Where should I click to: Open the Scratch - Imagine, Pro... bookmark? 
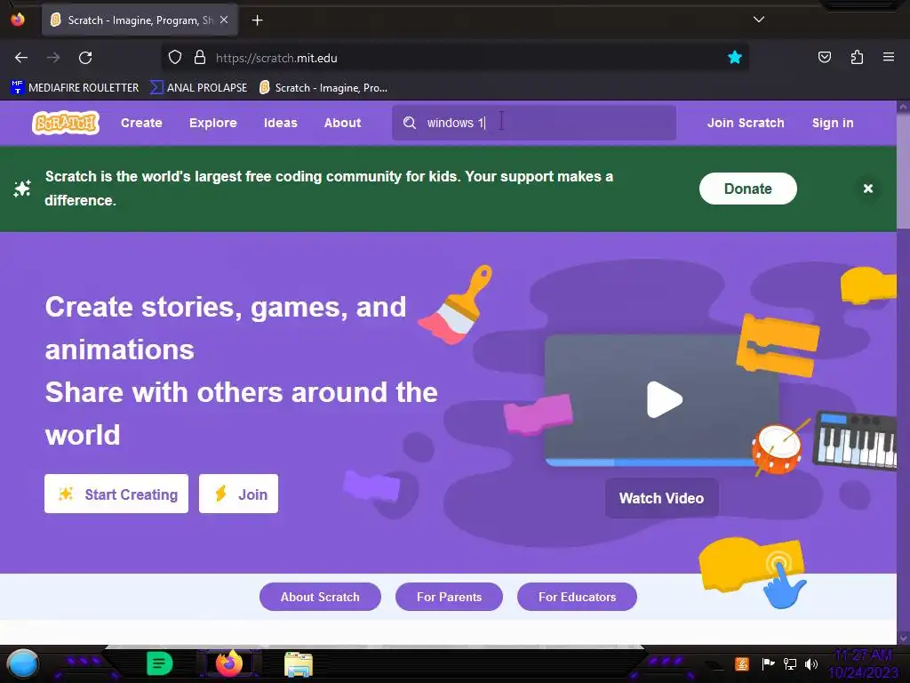(323, 88)
